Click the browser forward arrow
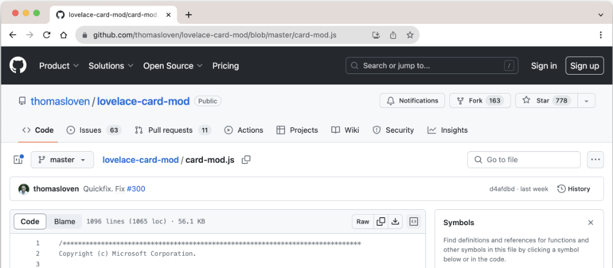The height and width of the screenshot is (268, 613). pyautogui.click(x=29, y=35)
